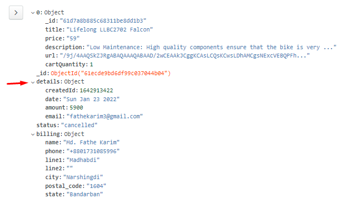The width and height of the screenshot is (348, 209).
Task: Click the url field value
Action: tap(185, 55)
